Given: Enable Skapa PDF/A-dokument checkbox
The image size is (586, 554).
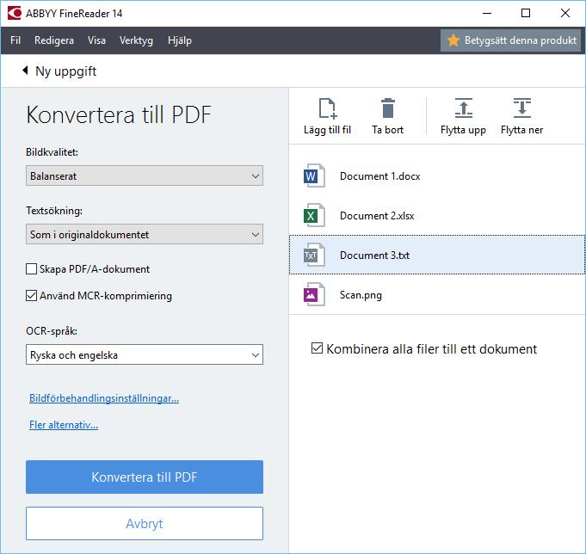Looking at the screenshot, I should click(31, 269).
